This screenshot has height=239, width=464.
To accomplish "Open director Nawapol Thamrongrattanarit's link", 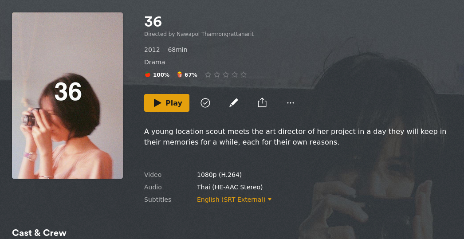I will [215, 34].
